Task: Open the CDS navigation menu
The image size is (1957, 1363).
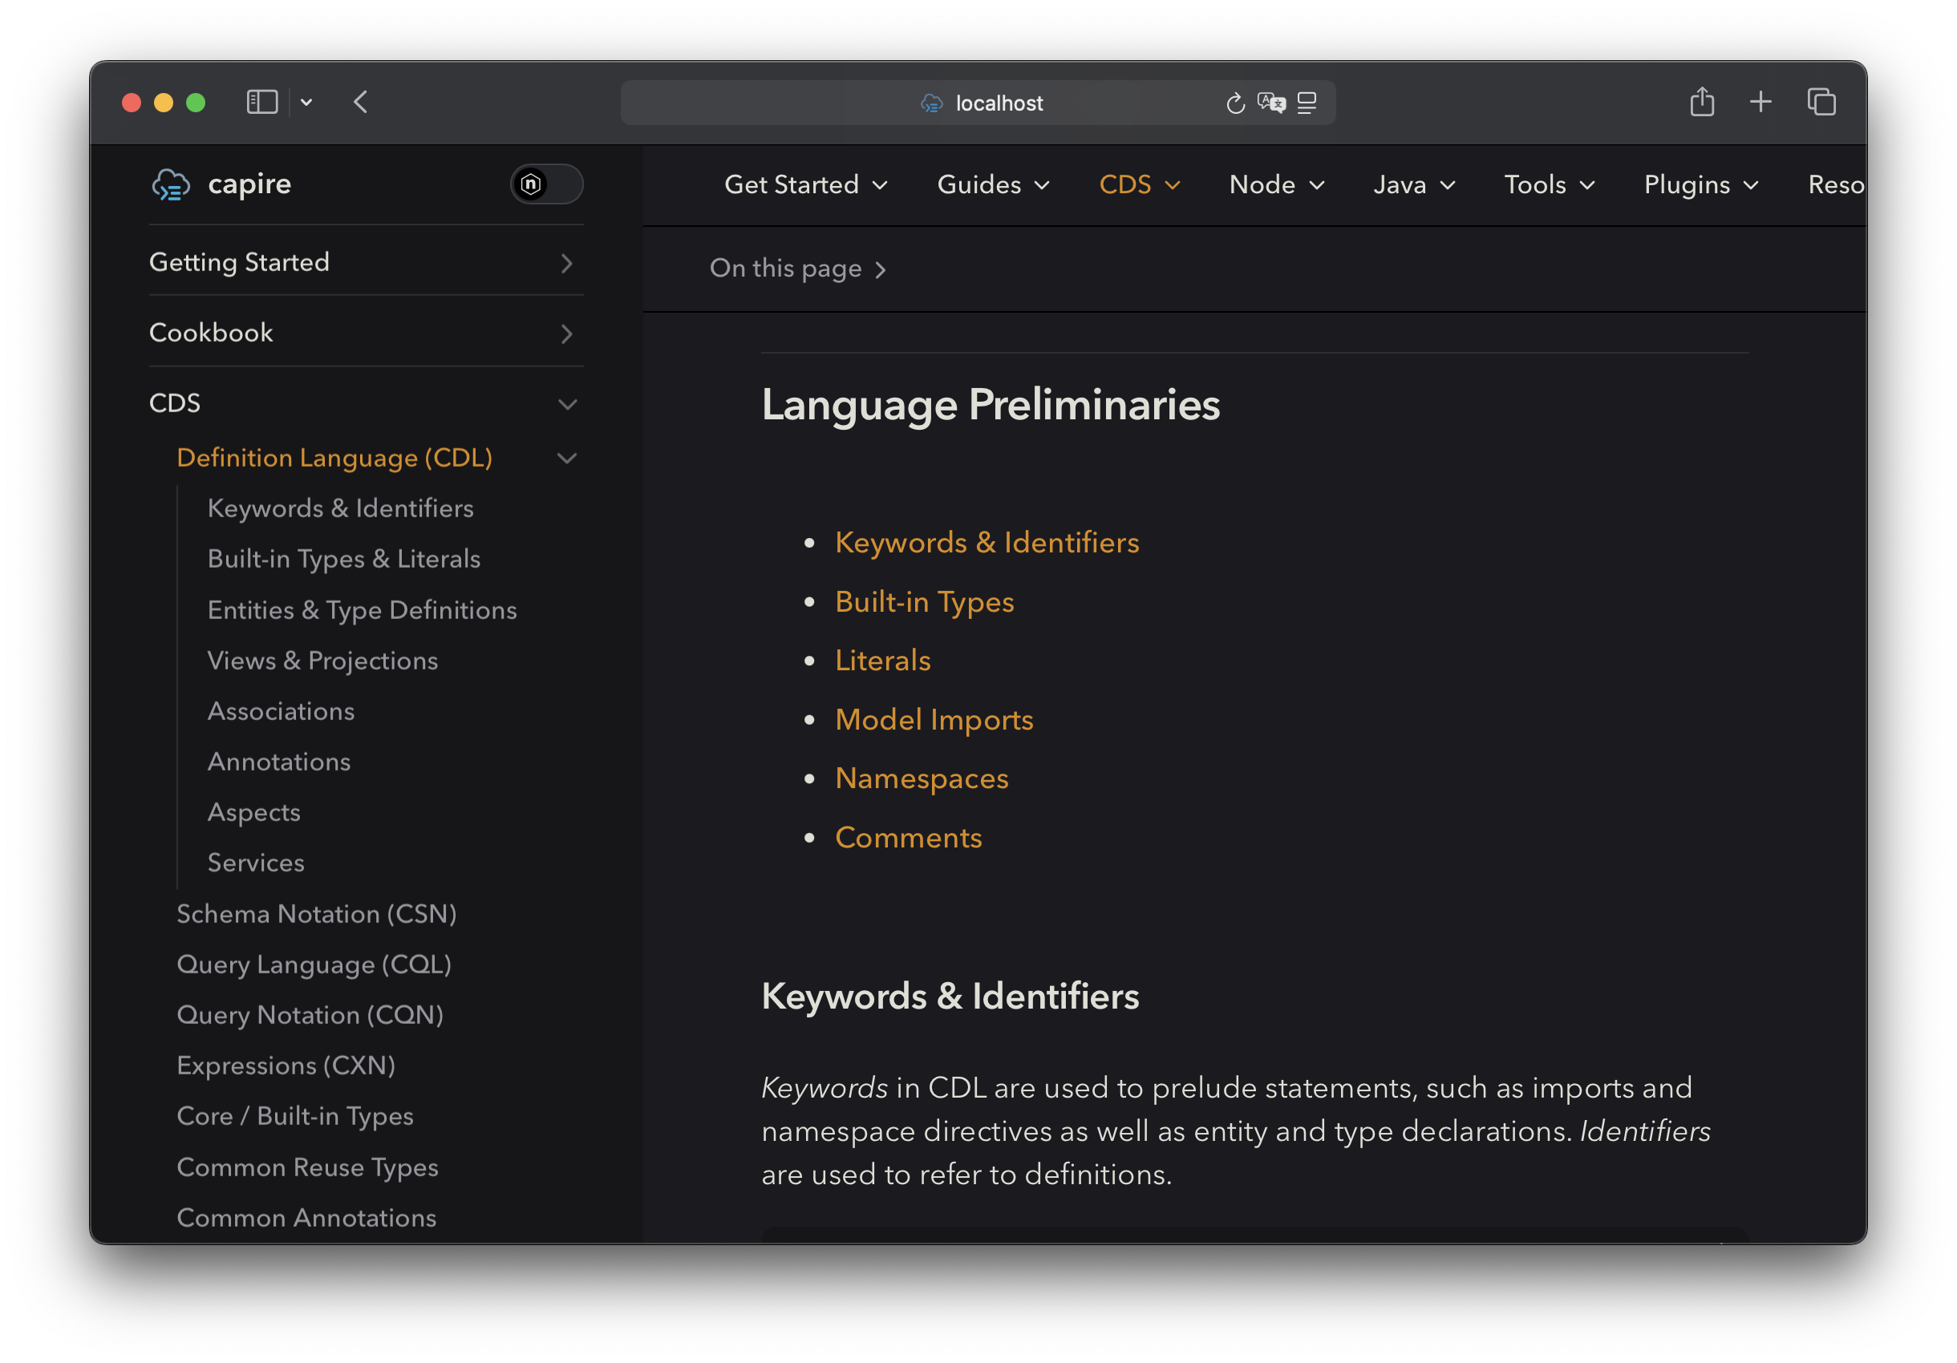Action: tap(1140, 185)
